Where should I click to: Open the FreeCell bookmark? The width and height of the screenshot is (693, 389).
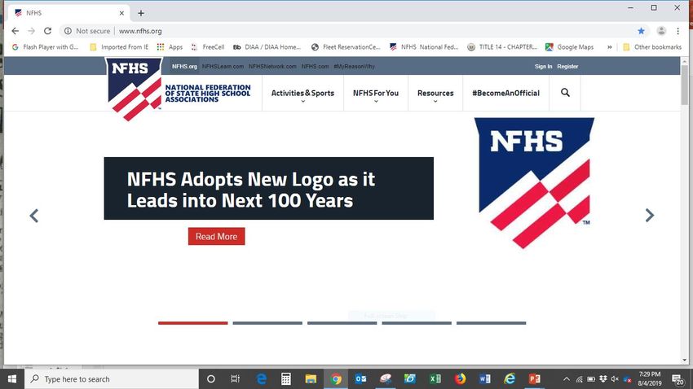tap(208, 46)
